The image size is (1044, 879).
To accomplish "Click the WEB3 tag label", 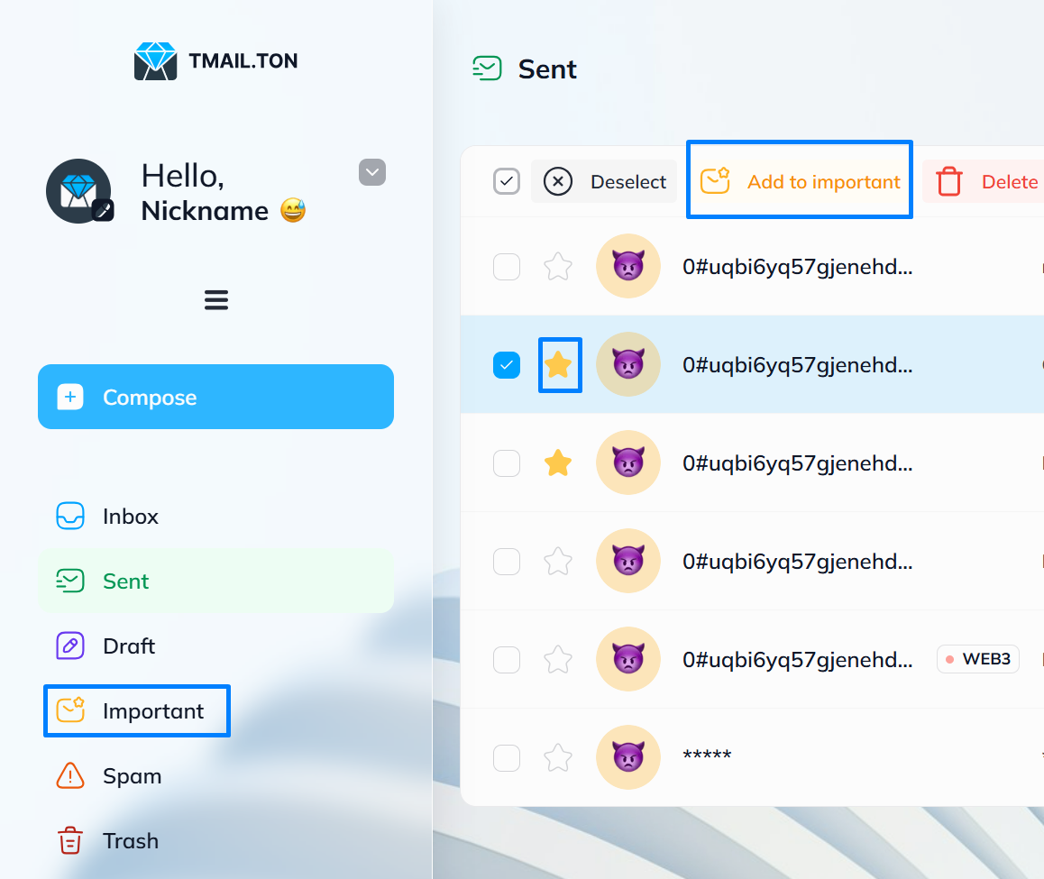I will point(978,659).
